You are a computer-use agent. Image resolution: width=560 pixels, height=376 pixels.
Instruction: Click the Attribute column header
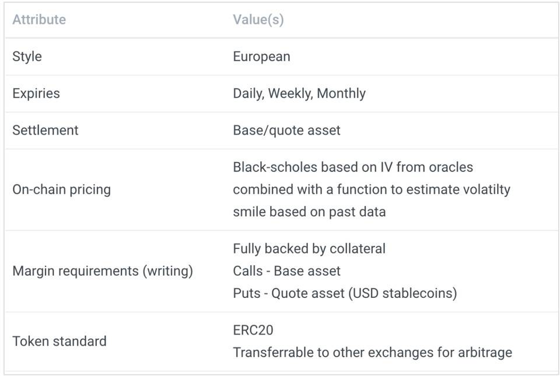39,20
